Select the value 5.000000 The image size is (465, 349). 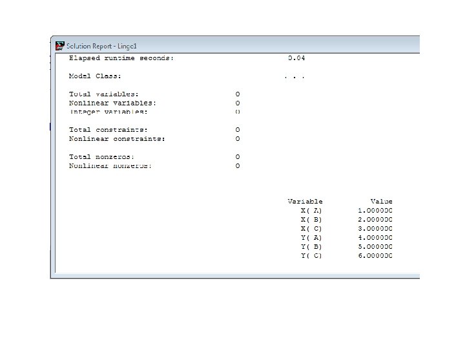point(375,247)
